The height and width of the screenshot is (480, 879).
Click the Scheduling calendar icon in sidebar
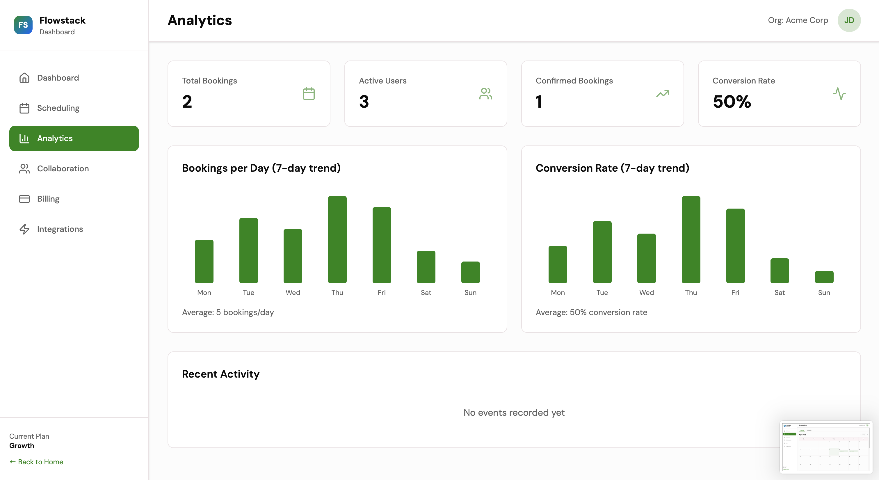point(24,108)
